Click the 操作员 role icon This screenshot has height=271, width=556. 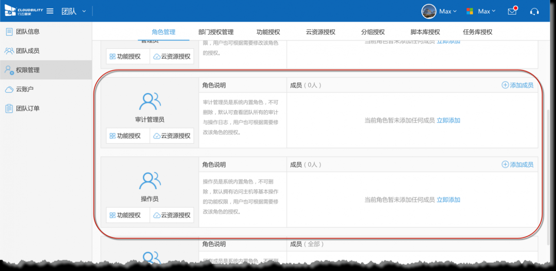[150, 181]
